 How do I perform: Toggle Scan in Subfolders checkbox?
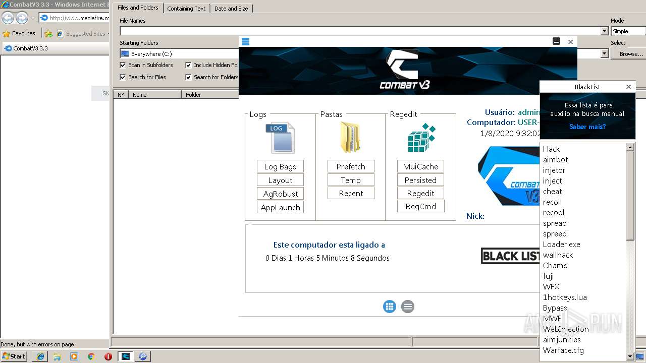tap(123, 65)
